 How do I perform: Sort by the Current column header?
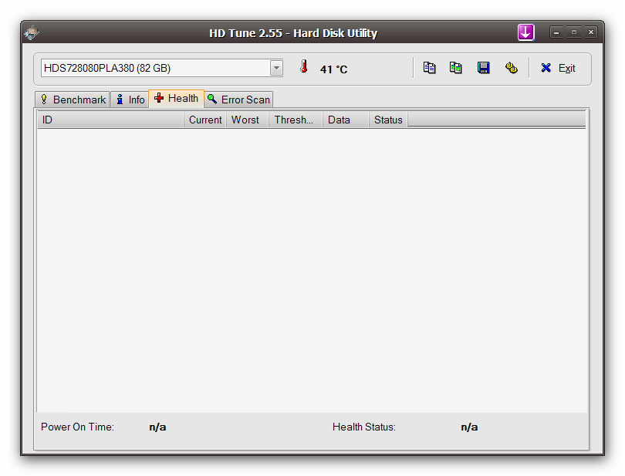pyautogui.click(x=205, y=120)
